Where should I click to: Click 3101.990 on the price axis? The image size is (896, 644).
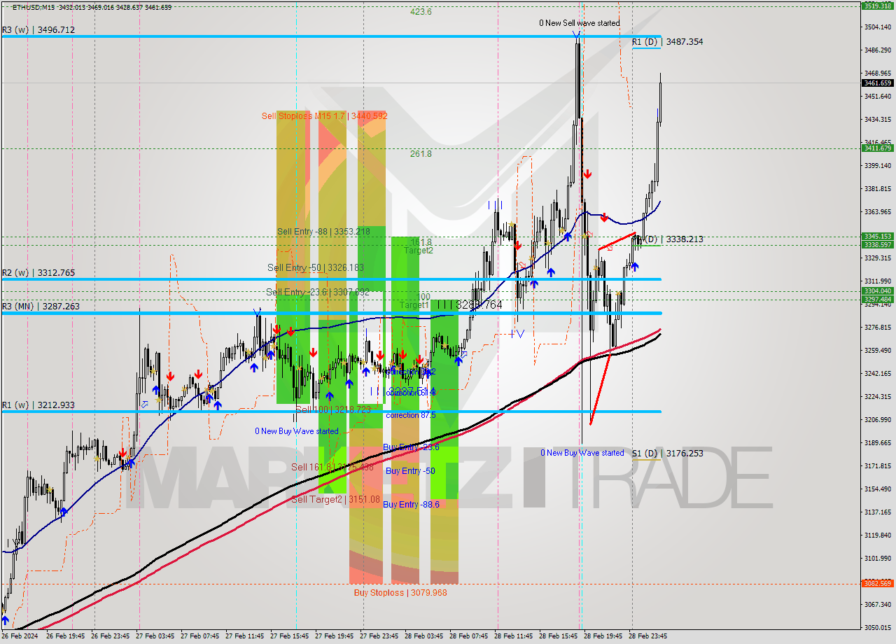pos(877,559)
